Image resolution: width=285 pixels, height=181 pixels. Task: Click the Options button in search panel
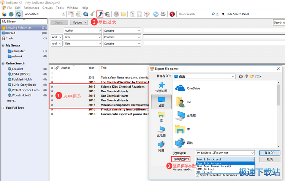coord(79,22)
